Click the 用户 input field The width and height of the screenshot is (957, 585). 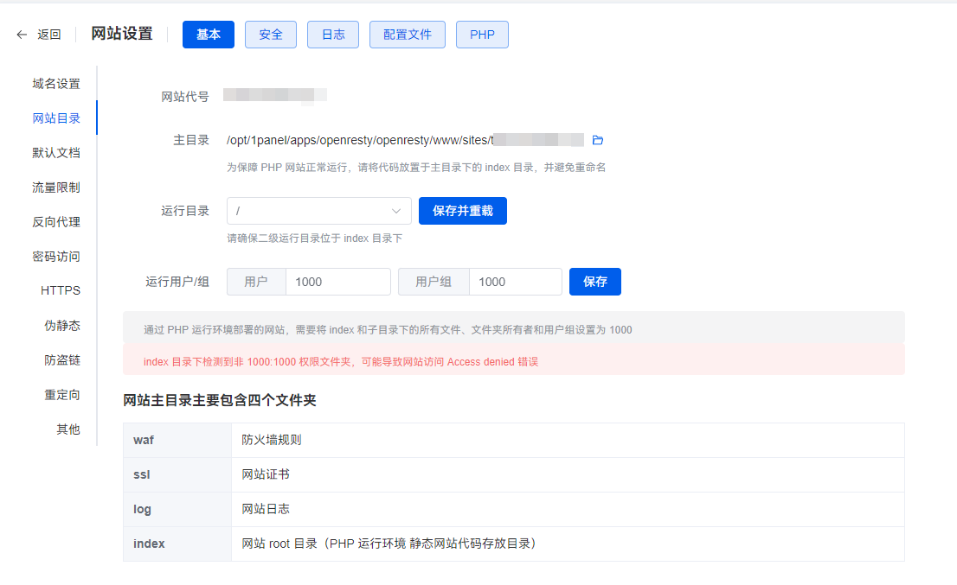click(x=337, y=282)
